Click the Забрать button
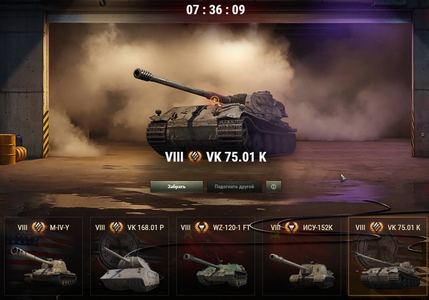Image resolution: width=429 pixels, height=300 pixels. 176,187
